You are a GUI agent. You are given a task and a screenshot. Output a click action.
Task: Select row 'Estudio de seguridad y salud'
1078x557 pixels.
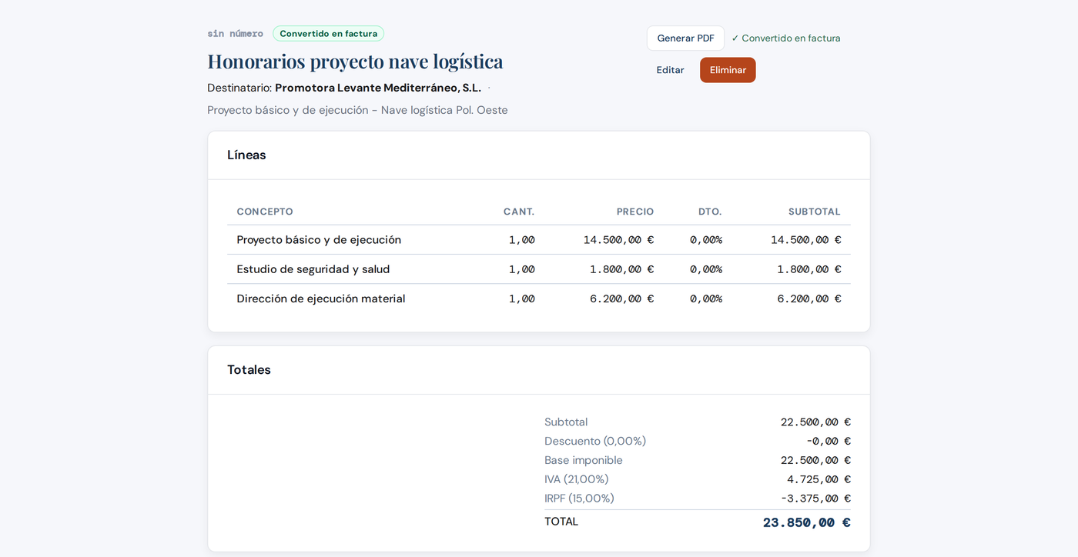point(539,269)
